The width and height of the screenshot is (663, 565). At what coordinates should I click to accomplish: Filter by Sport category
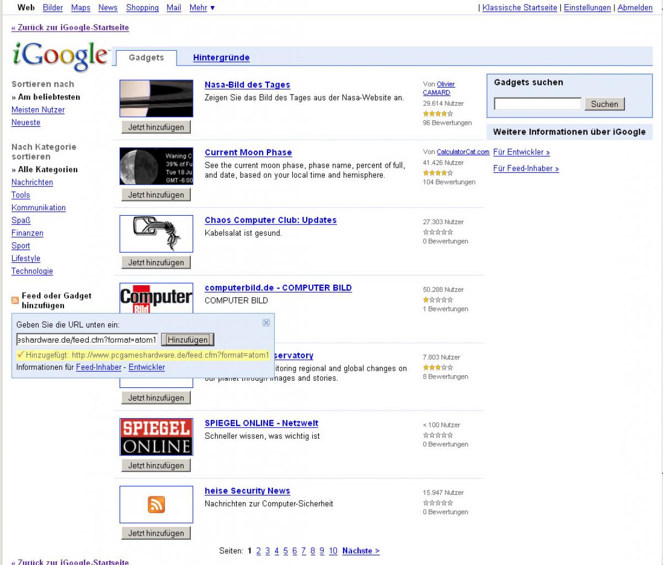21,246
